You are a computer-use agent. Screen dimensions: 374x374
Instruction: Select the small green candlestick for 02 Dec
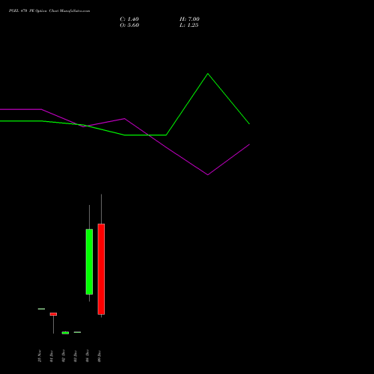tap(65, 333)
